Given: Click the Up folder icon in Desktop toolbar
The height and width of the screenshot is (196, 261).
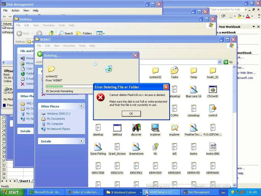Looking at the screenshot, I should pos(51,33).
